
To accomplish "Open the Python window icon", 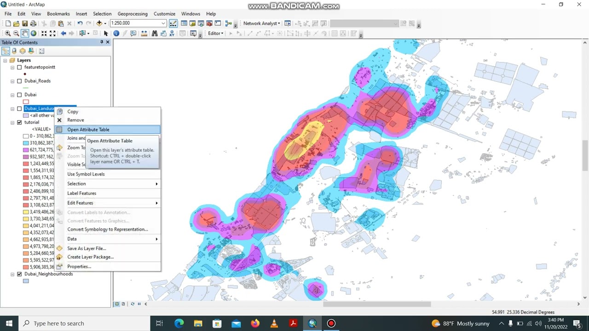I will (218, 23).
